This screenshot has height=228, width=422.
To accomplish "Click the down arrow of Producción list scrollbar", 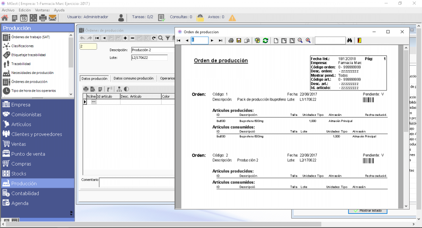I will tap(71, 94).
